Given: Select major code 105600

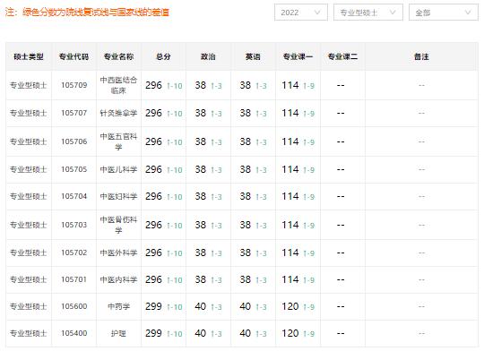Looking at the screenshot, I should pyautogui.click(x=74, y=306).
